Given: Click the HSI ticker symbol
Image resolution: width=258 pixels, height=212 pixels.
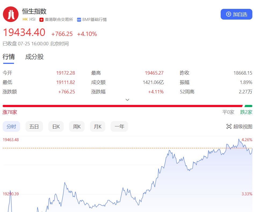Looking at the screenshot, I should [32, 19].
